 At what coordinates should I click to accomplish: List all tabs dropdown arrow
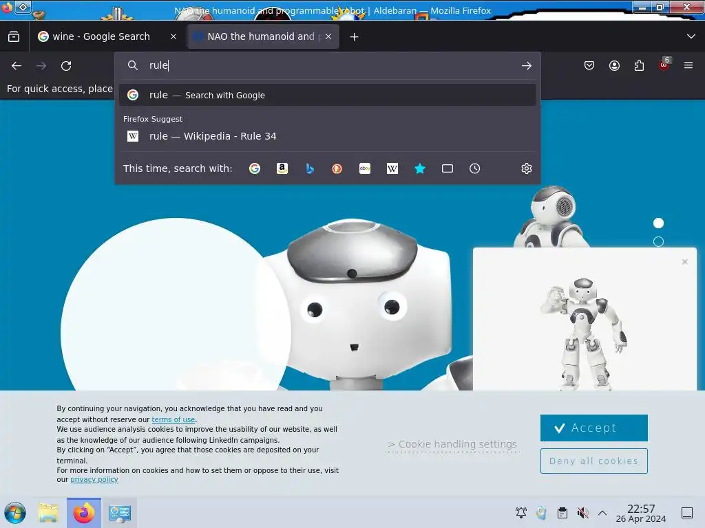tap(691, 36)
